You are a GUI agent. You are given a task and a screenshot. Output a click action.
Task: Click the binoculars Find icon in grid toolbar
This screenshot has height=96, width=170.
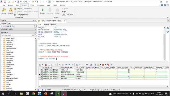coord(69,65)
